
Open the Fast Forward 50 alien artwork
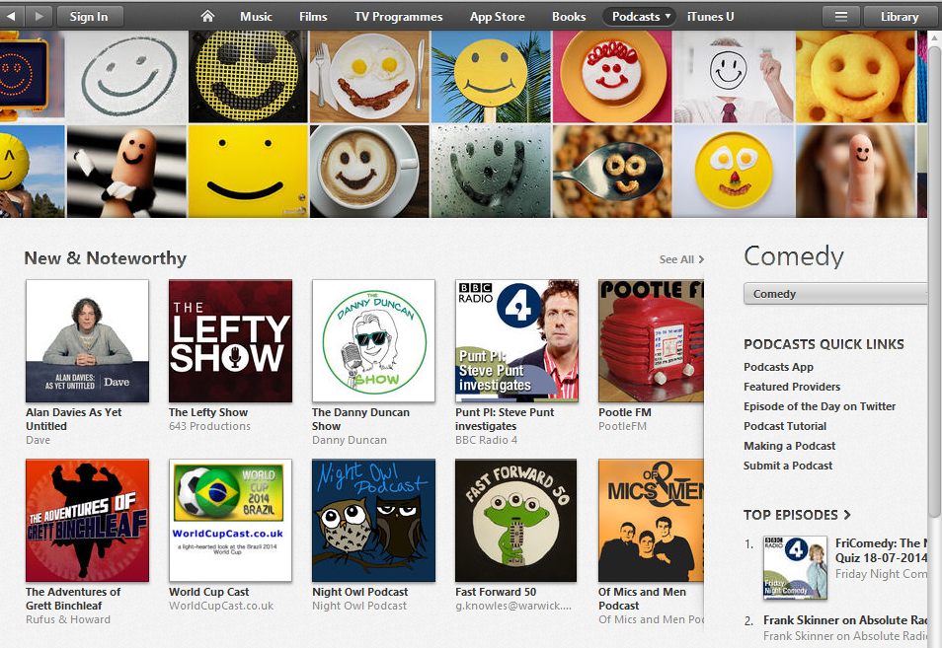coord(516,520)
